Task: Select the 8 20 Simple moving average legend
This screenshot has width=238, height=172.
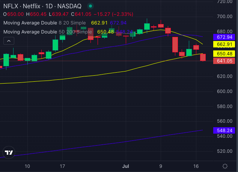Action: 44,23
